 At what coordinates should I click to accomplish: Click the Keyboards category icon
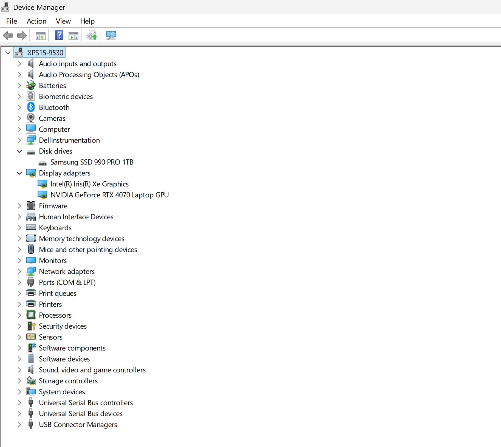pos(31,227)
